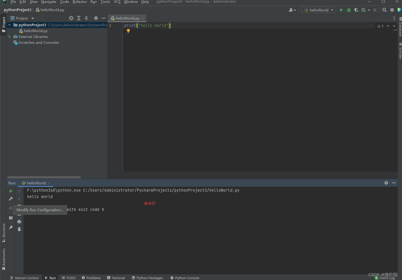Click the yellow intention lightbulb
402x280 pixels.
point(128,31)
